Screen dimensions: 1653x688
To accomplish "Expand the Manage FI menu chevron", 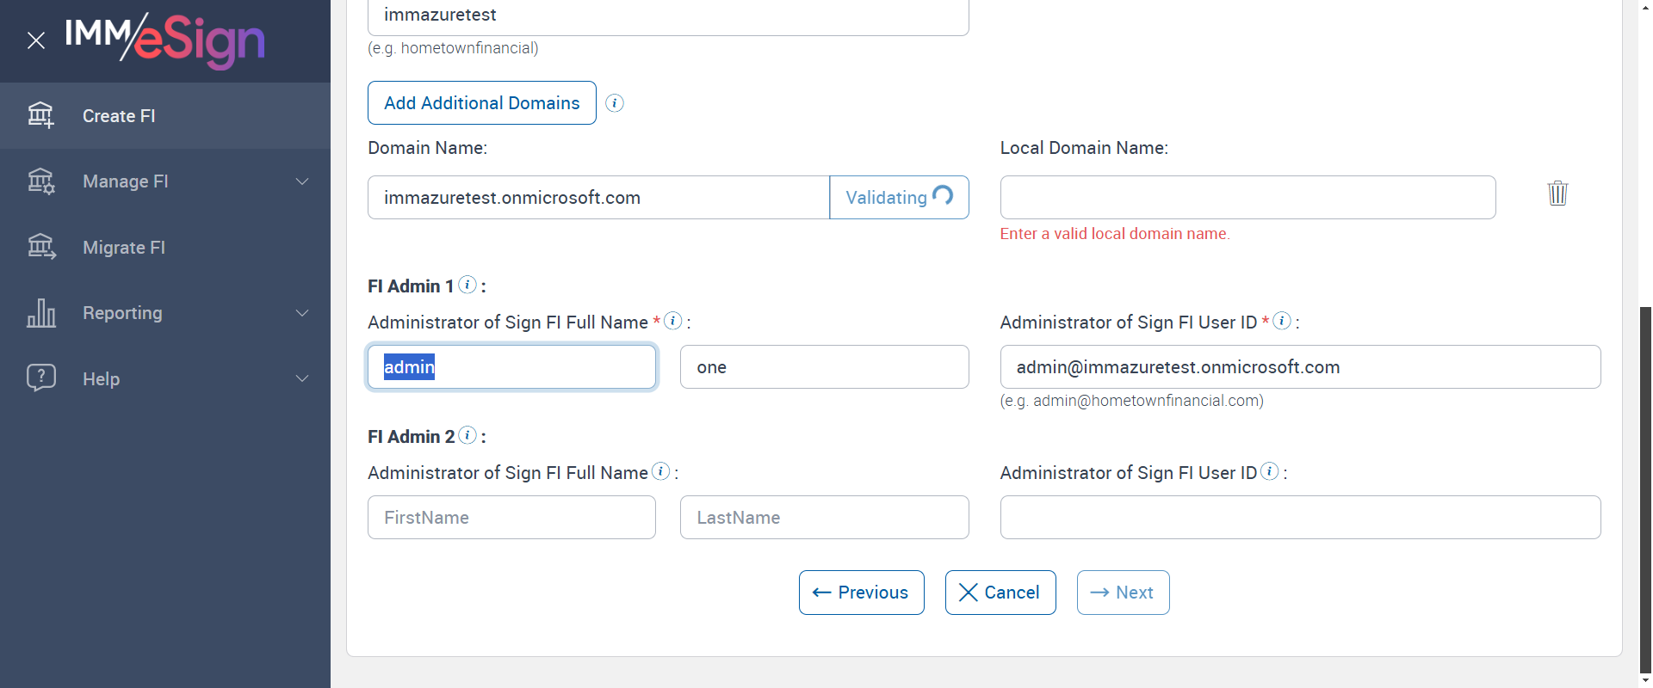I will (302, 181).
